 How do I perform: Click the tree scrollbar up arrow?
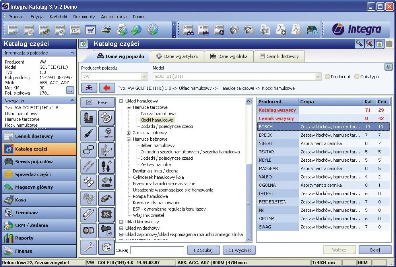(x=248, y=101)
